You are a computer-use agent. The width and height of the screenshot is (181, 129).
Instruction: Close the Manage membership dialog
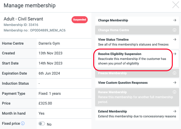point(175,5)
